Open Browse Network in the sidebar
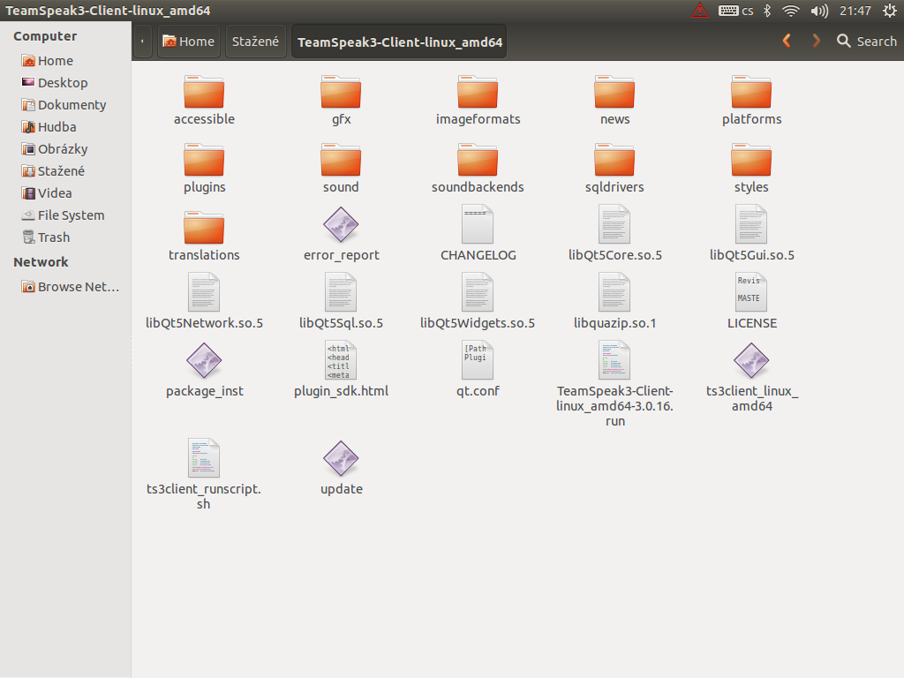The height and width of the screenshot is (678, 904). click(x=78, y=286)
